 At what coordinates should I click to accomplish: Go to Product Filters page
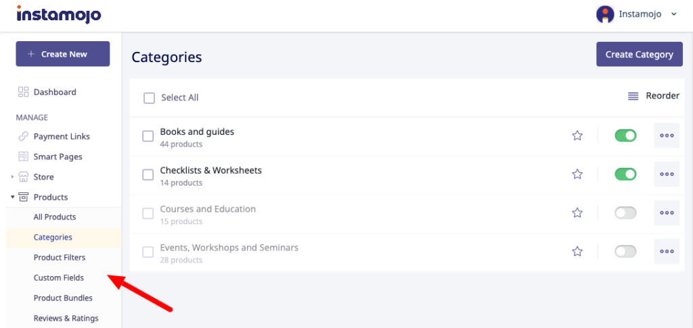tap(60, 257)
